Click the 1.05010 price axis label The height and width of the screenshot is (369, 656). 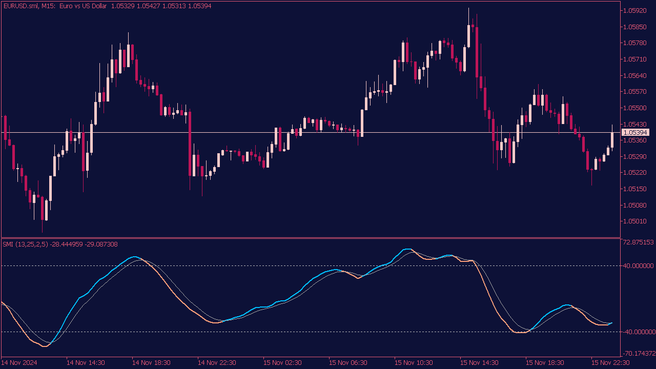[x=634, y=222]
